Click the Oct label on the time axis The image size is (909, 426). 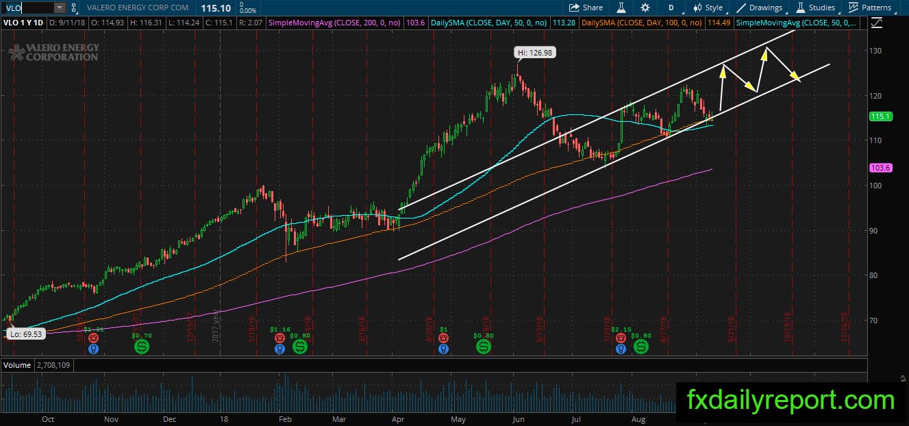click(48, 419)
